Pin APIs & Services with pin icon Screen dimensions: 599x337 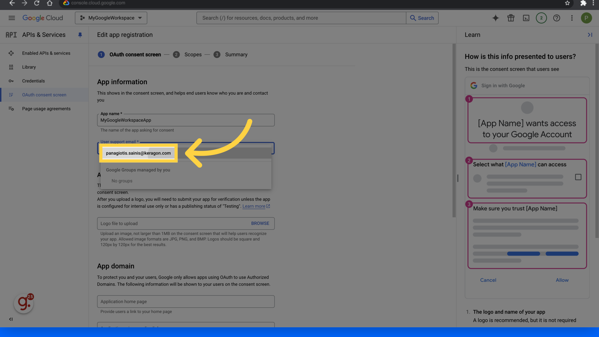tap(80, 35)
